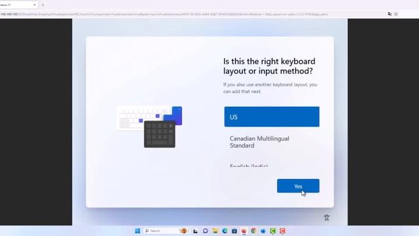The width and height of the screenshot is (419, 236).
Task: Open the red C app on taskbar
Action: pos(282,231)
